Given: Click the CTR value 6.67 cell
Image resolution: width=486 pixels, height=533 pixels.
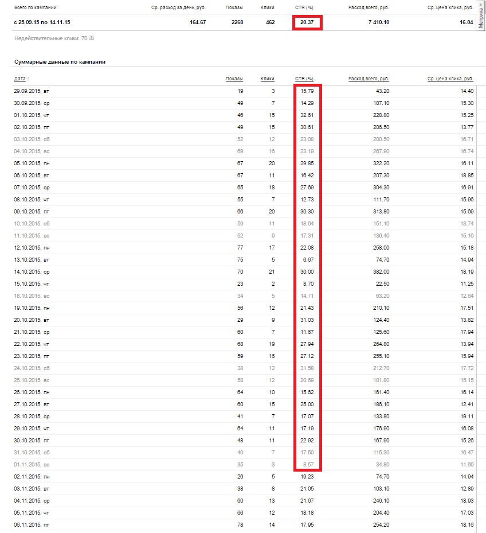Looking at the screenshot, I should 308,260.
